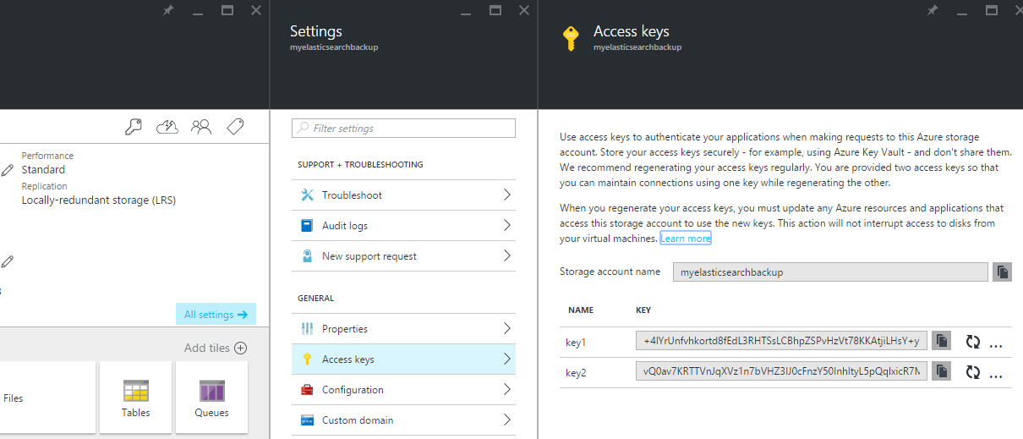1023x439 pixels.
Task: Open the Audit logs settings
Action: (x=403, y=226)
